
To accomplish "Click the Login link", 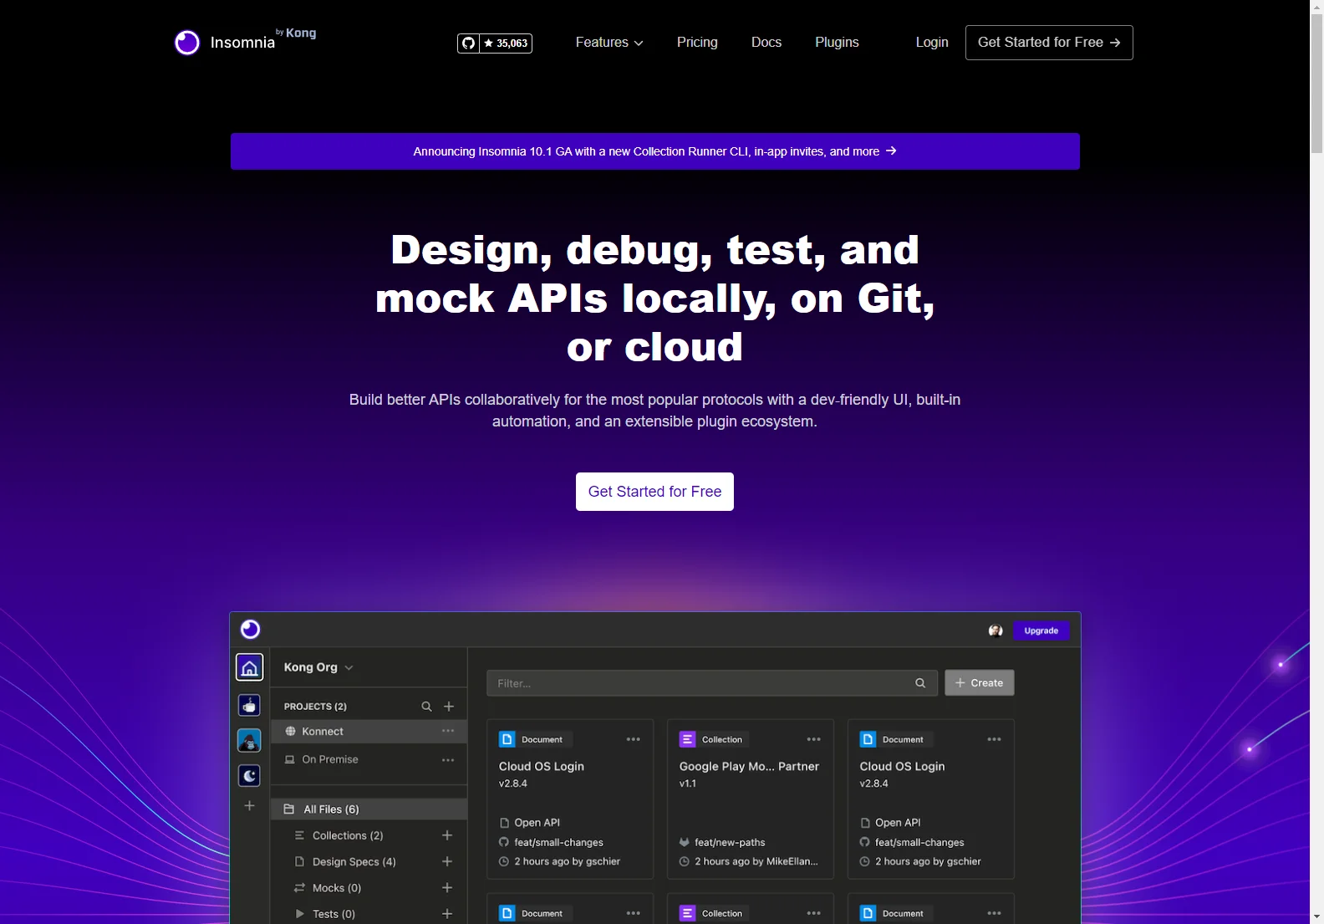I will 932,42.
